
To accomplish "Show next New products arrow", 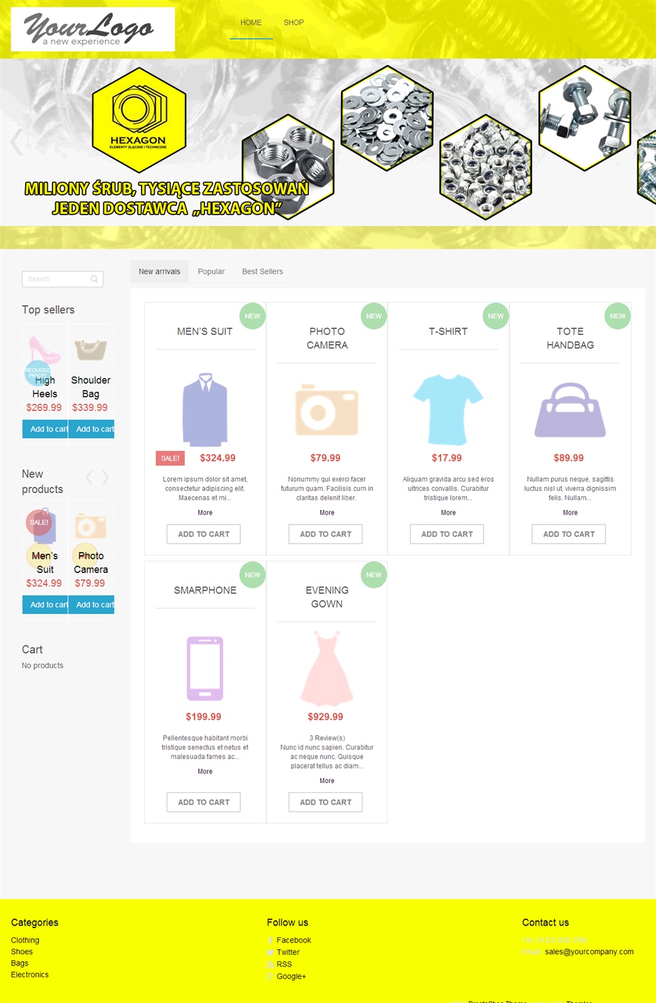I will [105, 477].
